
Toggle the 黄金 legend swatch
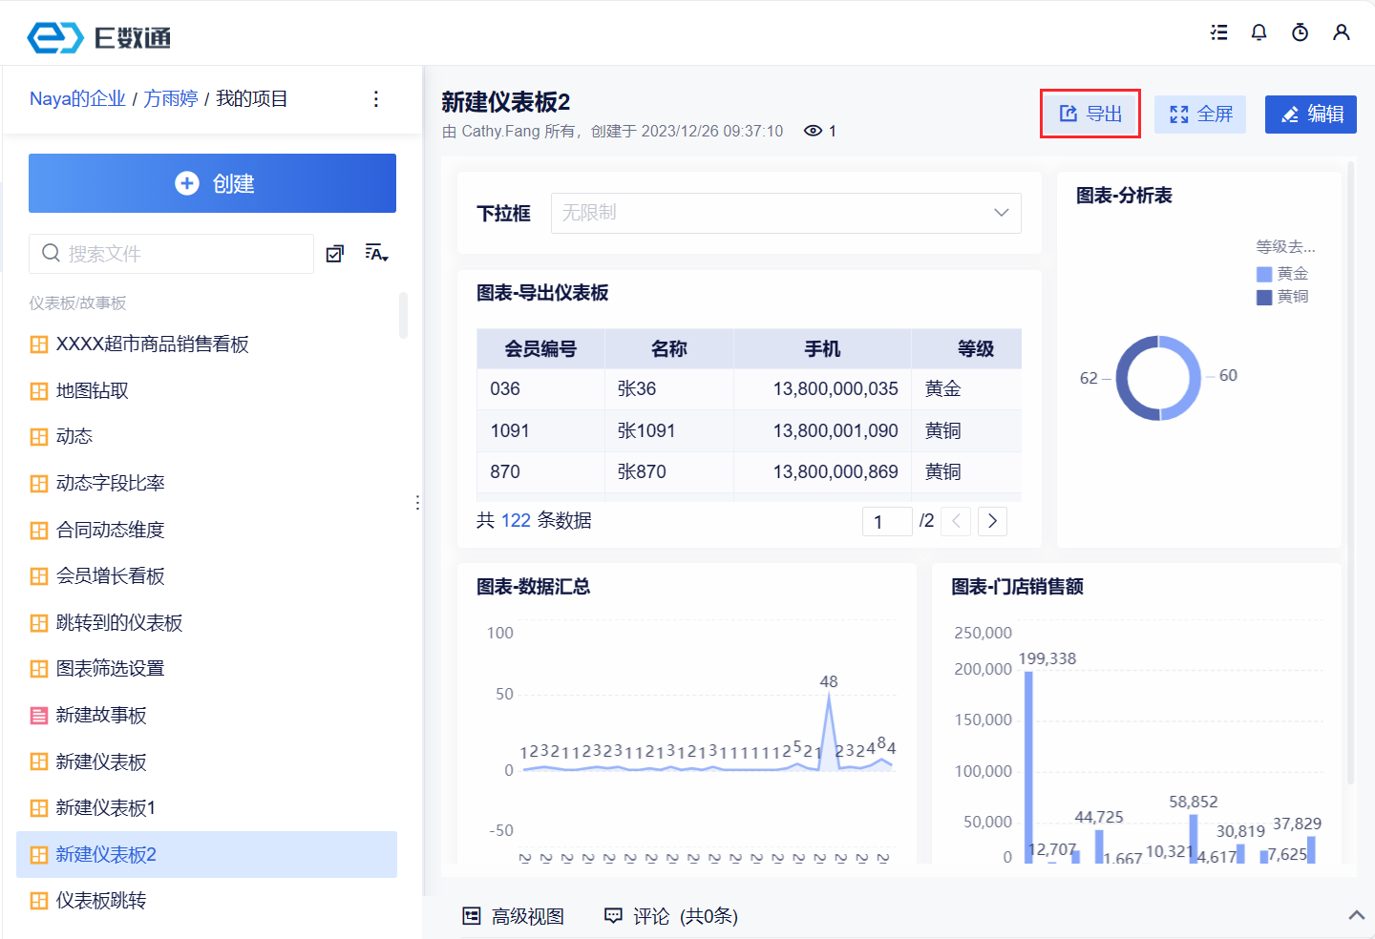point(1264,274)
